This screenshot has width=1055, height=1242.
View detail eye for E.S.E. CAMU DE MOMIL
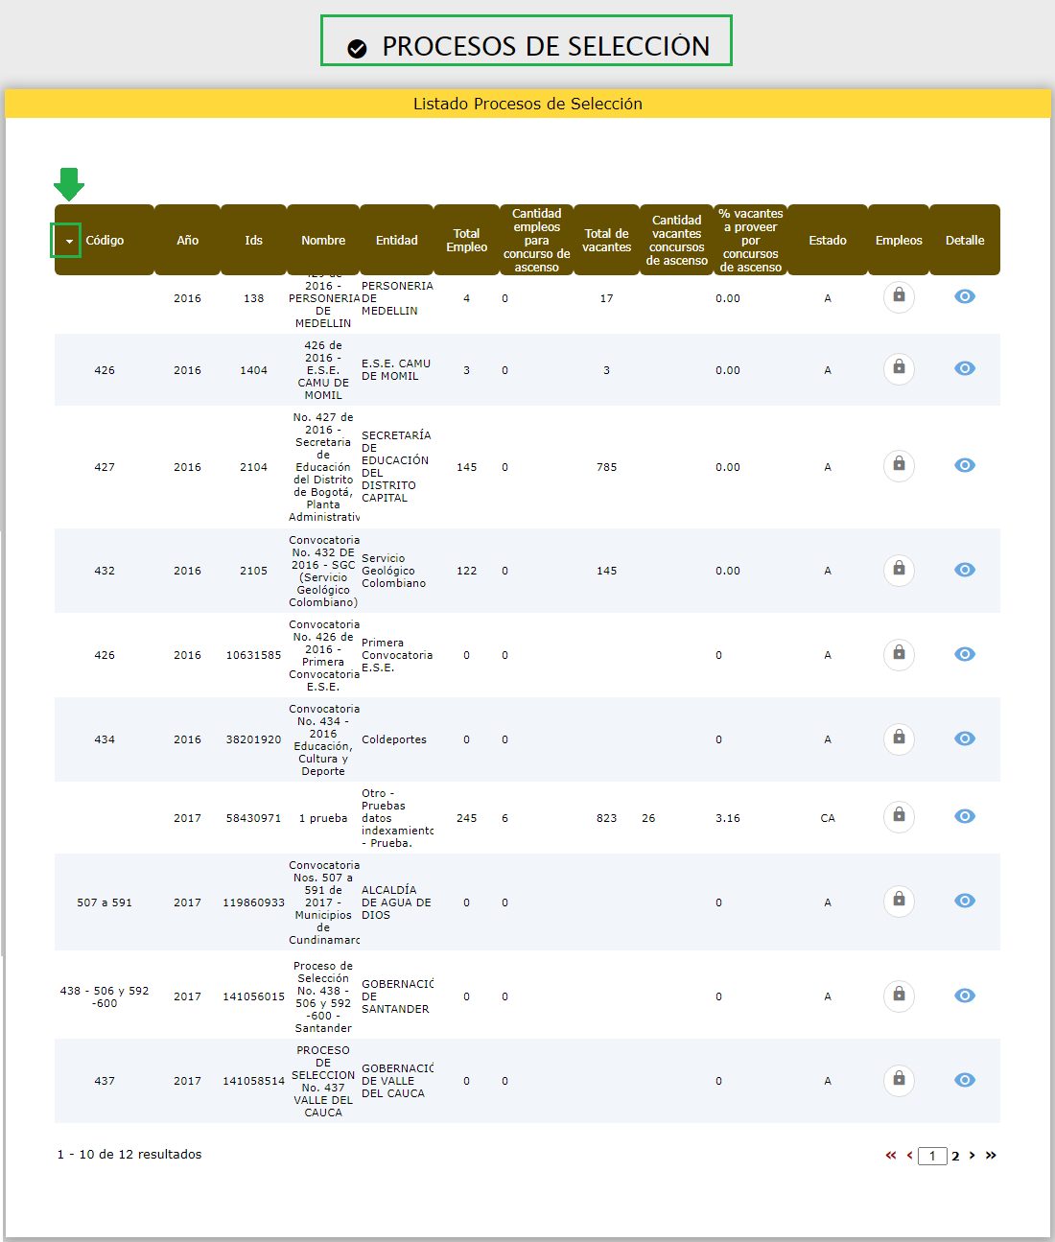coord(965,368)
